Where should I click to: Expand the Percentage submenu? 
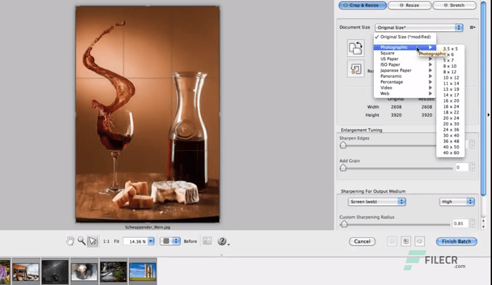[405, 82]
